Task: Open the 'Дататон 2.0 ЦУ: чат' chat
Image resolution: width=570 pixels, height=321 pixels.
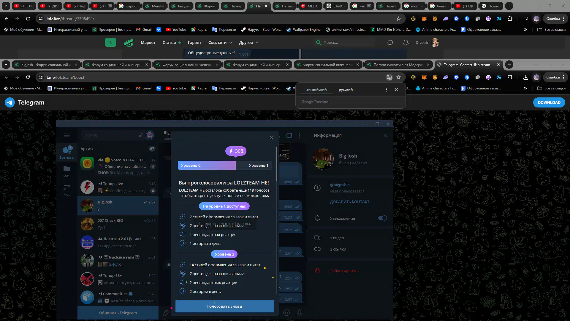Action: pos(118,242)
